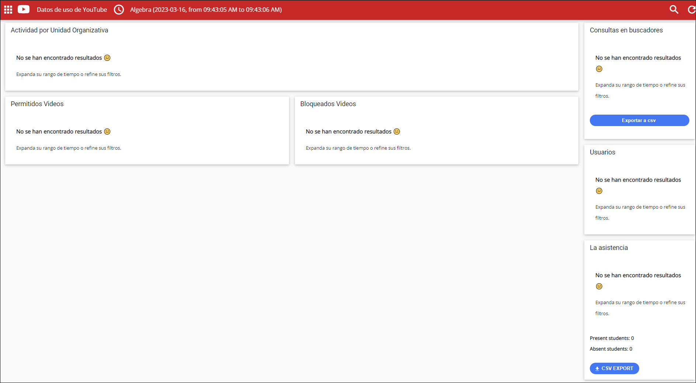Click the La asistencia panel heading

[x=609, y=248]
